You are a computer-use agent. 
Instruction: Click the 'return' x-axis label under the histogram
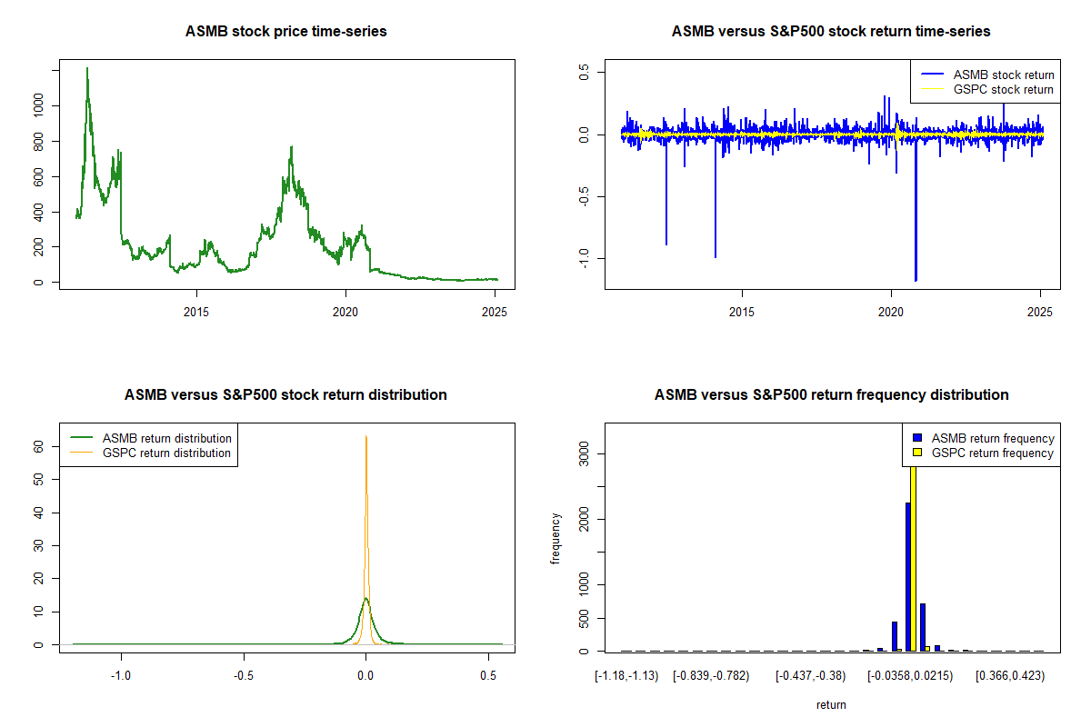tap(831, 704)
